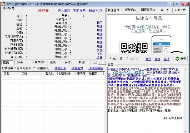The height and width of the screenshot is (133, 190).
Task: Click 加速 for 升级队列2
Action: point(99,30)
